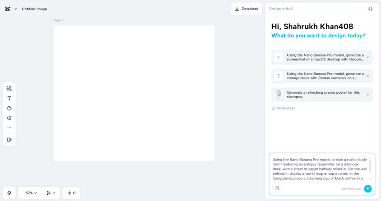Click the AI credits counter showing 0

point(71,193)
